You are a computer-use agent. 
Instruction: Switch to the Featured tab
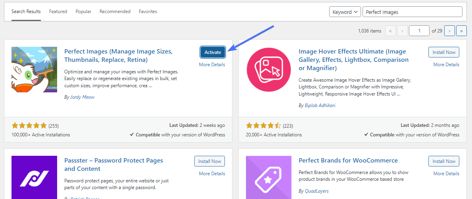pyautogui.click(x=58, y=12)
